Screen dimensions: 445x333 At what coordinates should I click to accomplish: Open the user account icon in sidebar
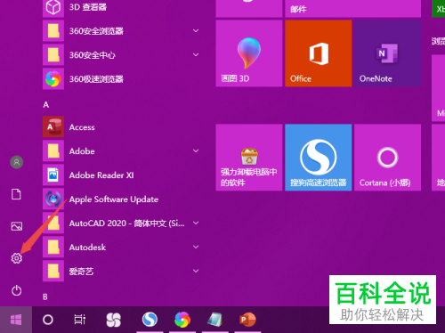[17, 162]
